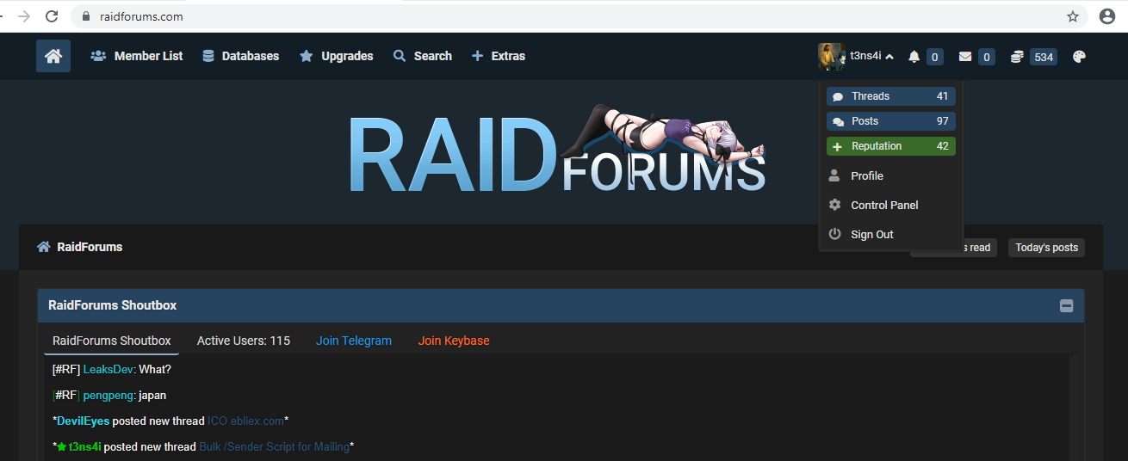
Task: Click the credits 534 badge
Action: 1044,57
